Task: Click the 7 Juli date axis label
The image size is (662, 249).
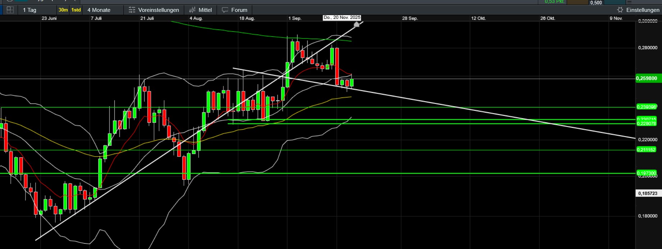Action: click(x=96, y=18)
